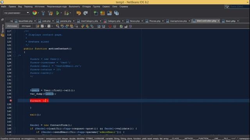This screenshot has height=140, width=250.
Task: Select the Источник view button
Action: click(x=12, y=26)
